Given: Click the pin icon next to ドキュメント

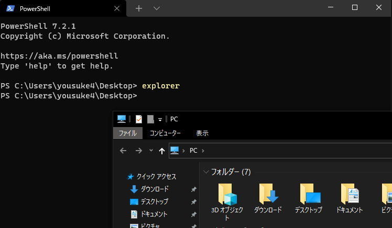Looking at the screenshot, I should (193, 214).
